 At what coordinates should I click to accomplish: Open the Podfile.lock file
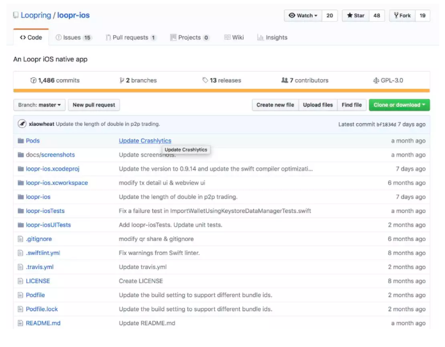(x=42, y=309)
